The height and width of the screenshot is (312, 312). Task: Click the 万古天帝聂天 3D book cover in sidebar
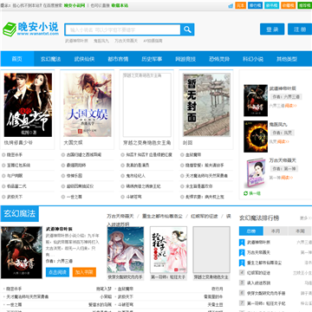coord(256,172)
